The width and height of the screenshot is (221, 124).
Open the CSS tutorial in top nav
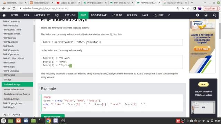(26, 15)
